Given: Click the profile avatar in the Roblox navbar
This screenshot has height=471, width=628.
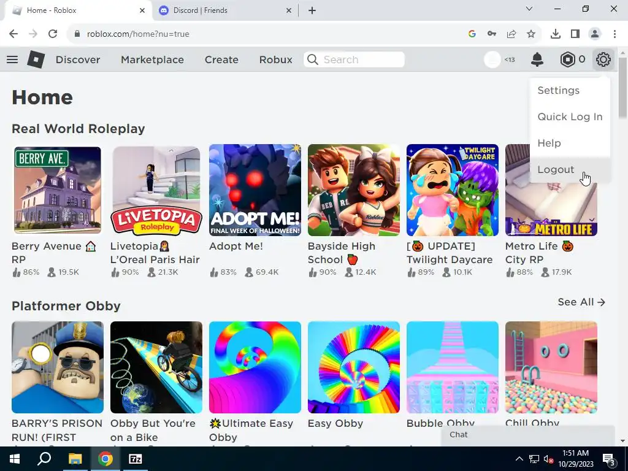Looking at the screenshot, I should click(x=492, y=59).
